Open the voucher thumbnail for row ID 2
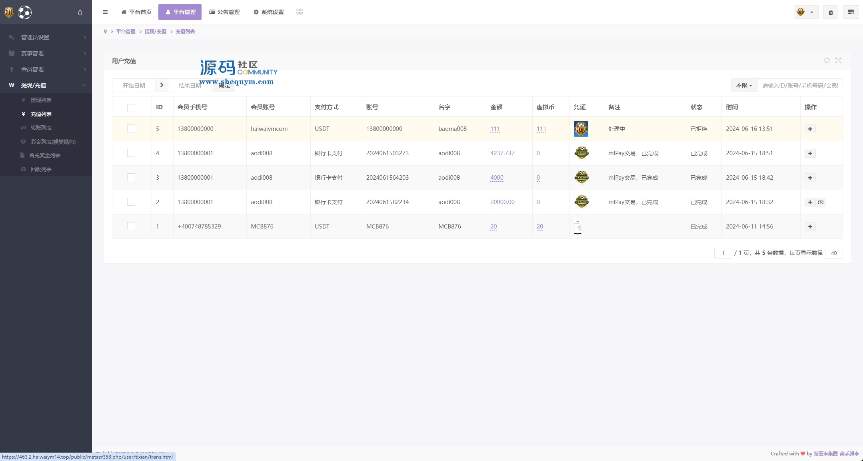The height and width of the screenshot is (461, 863). (x=581, y=202)
